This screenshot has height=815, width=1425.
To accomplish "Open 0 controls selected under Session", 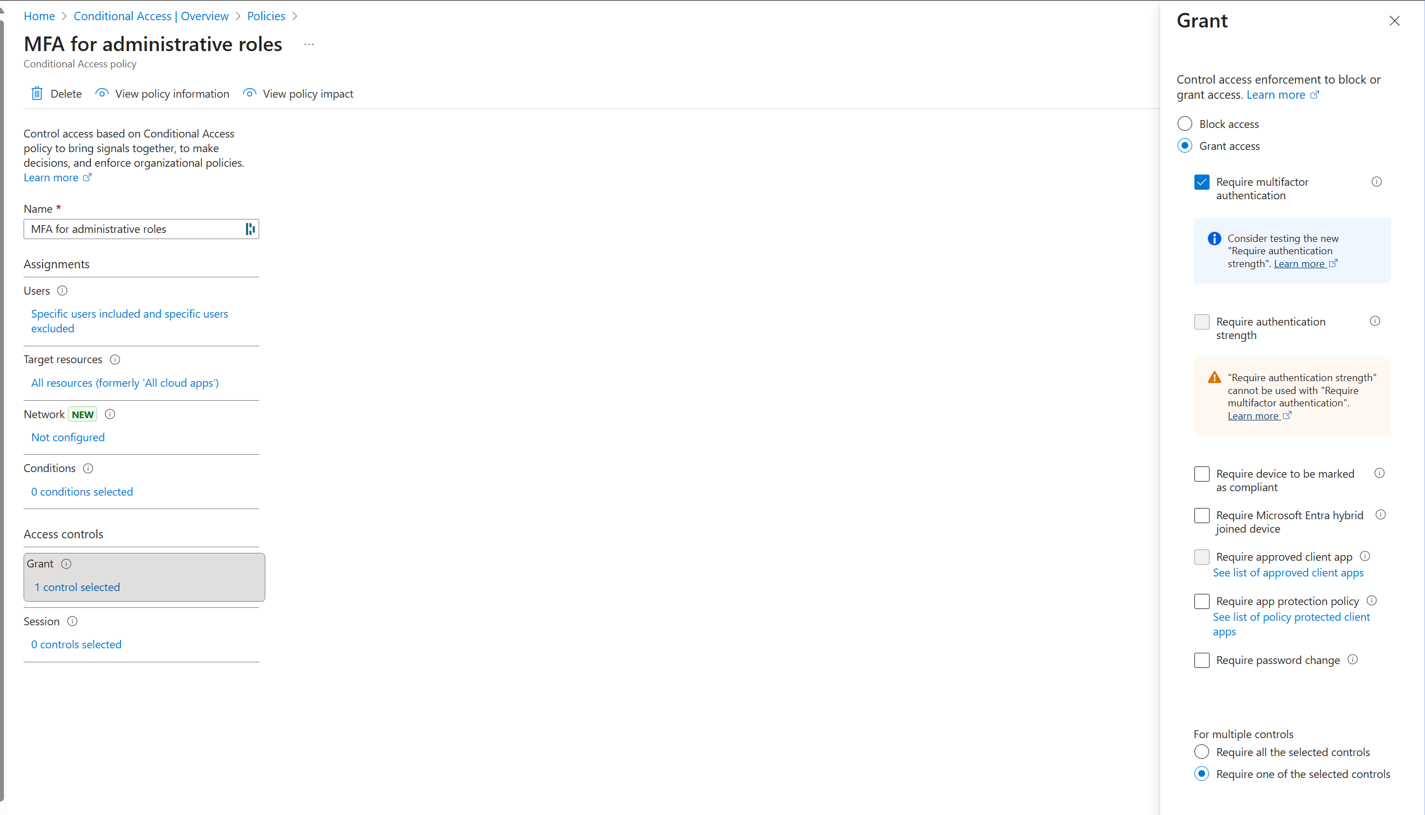I will [76, 645].
